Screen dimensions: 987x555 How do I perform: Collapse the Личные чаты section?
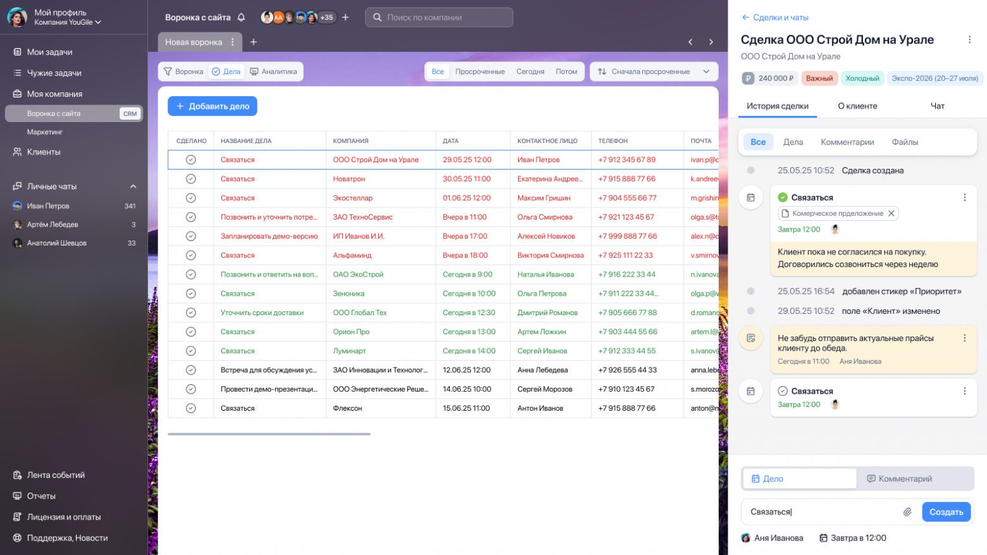click(x=133, y=187)
